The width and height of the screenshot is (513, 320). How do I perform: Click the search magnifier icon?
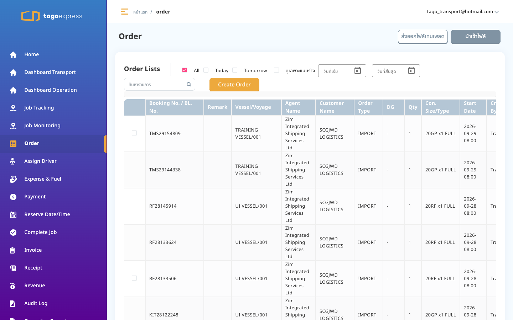pyautogui.click(x=189, y=84)
